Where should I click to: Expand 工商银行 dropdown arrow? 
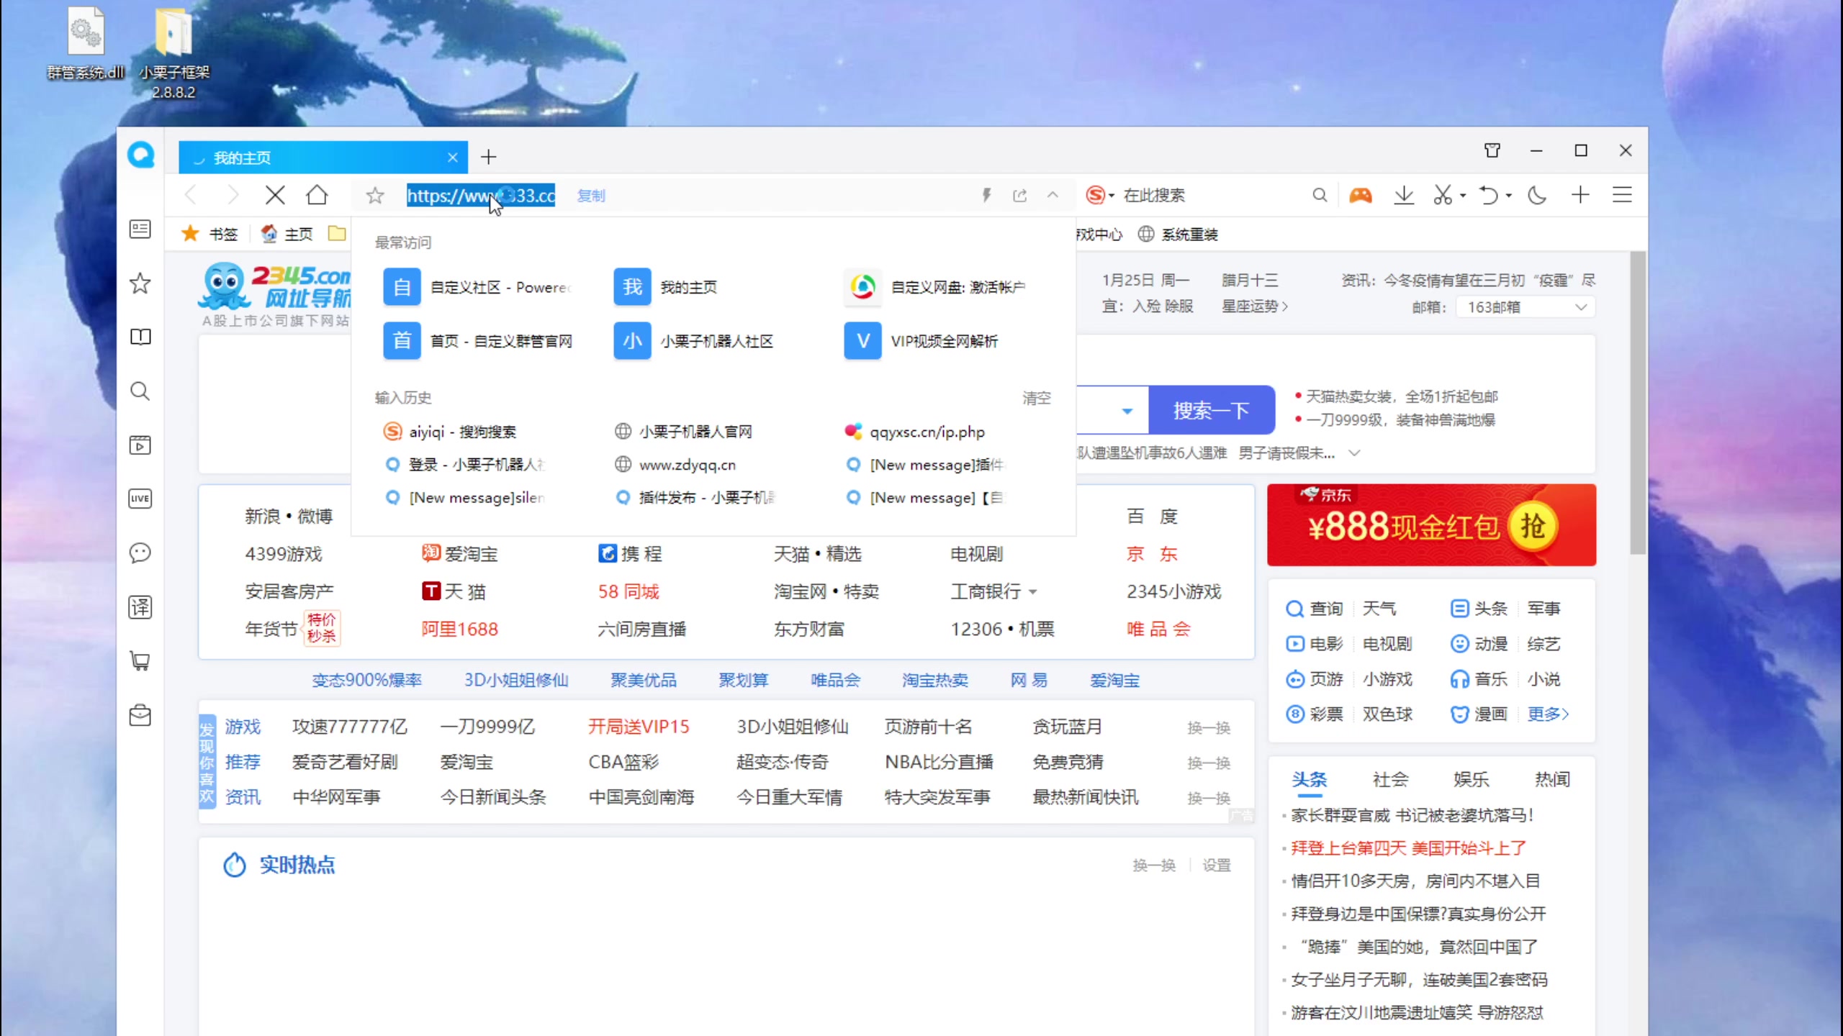pos(1033,591)
